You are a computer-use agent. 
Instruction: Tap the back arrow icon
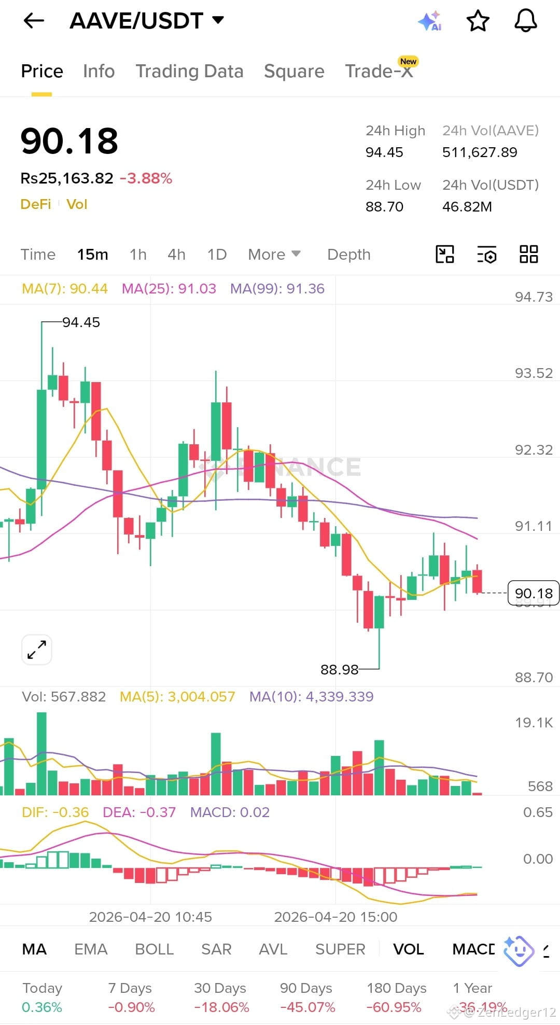coord(34,21)
